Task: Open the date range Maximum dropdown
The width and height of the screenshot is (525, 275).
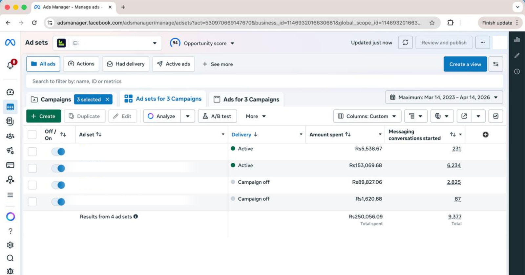Action: (x=444, y=97)
